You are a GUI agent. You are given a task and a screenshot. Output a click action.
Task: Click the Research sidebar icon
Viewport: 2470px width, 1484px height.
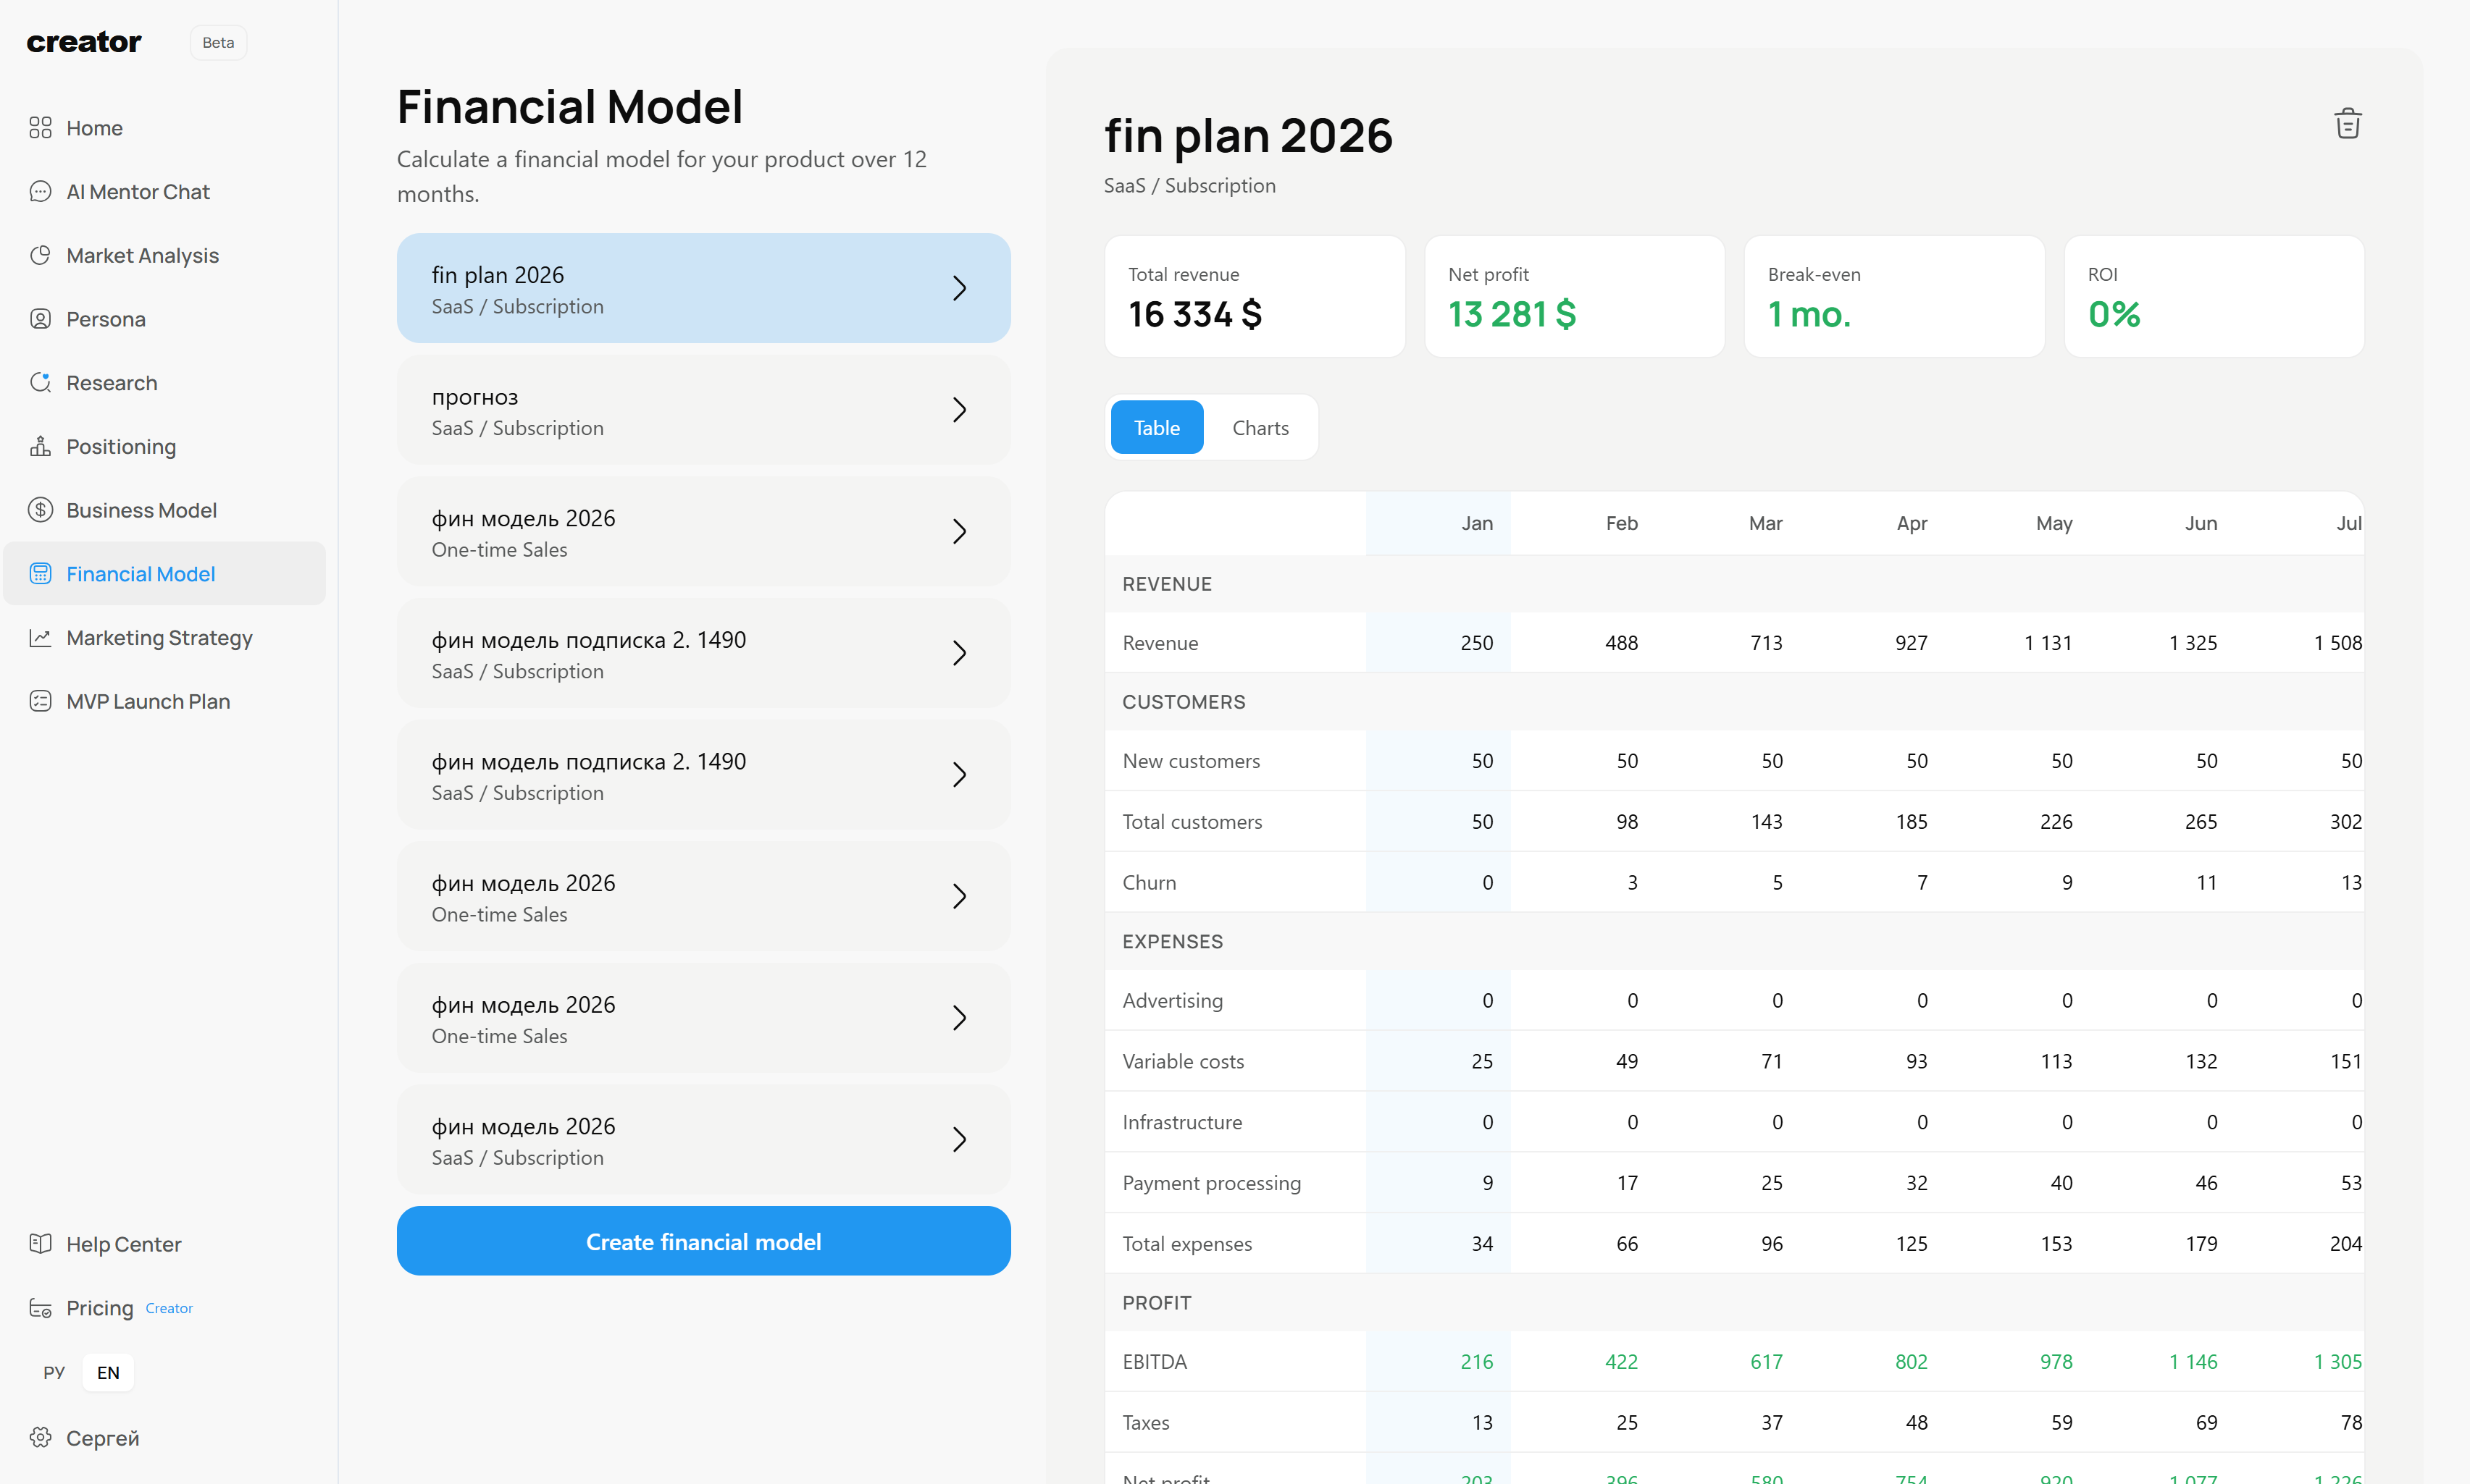point(40,382)
